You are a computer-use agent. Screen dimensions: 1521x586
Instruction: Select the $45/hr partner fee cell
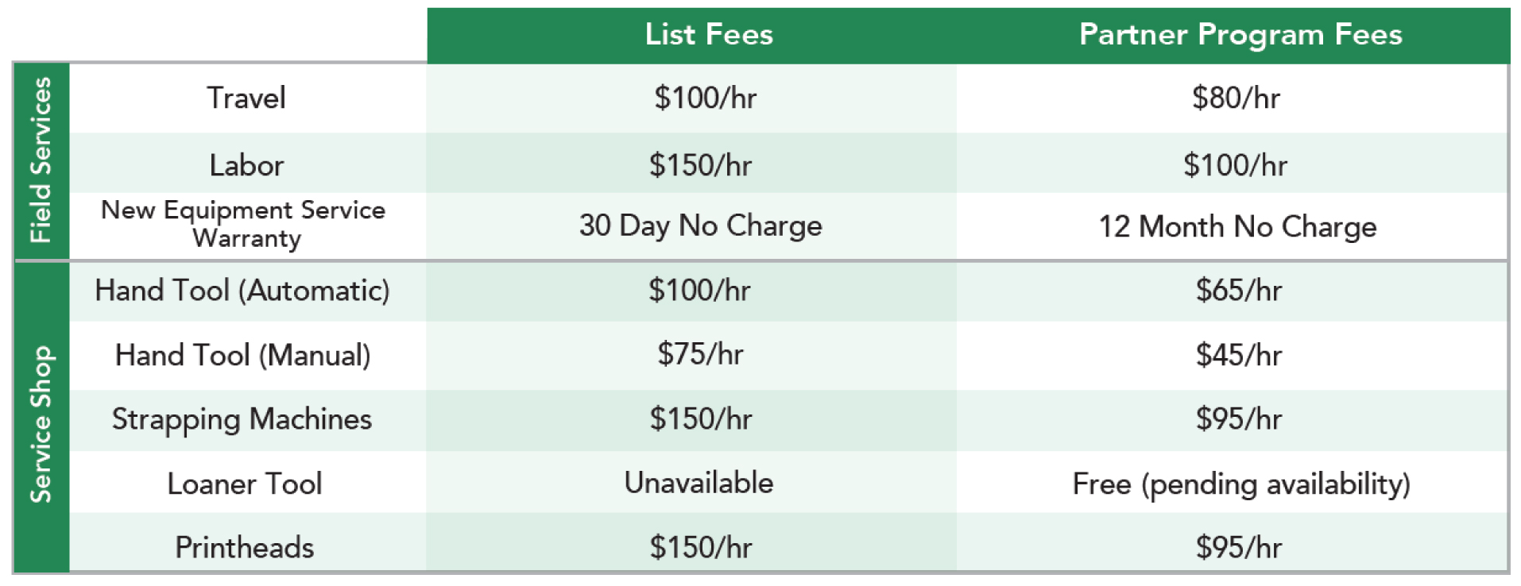coord(1239,355)
